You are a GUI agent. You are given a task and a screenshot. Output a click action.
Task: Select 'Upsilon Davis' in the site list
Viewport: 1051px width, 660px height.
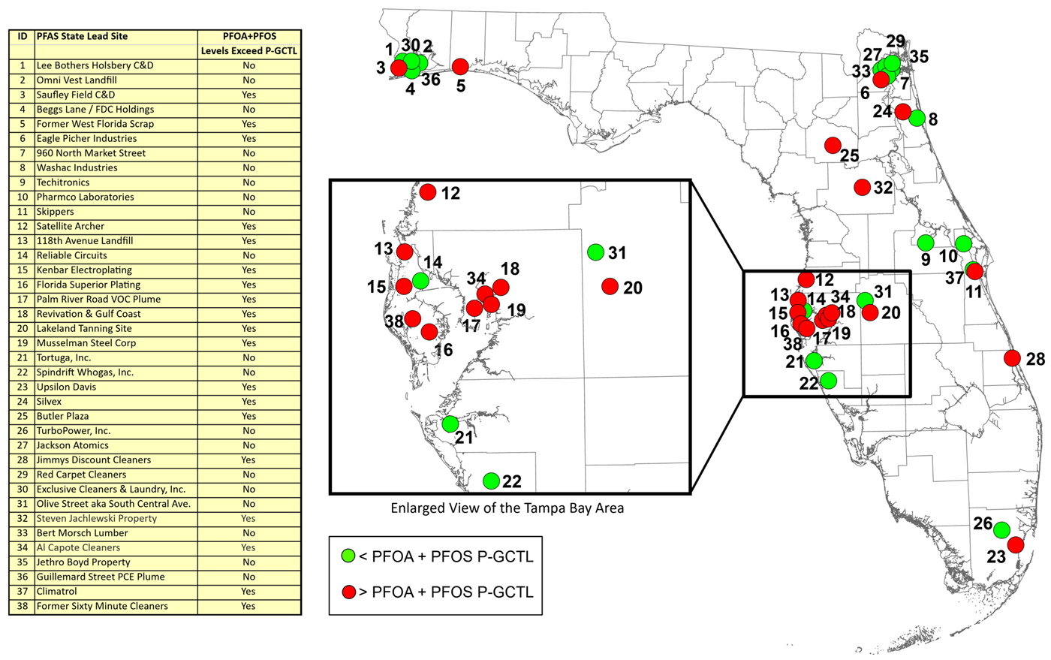pyautogui.click(x=67, y=387)
